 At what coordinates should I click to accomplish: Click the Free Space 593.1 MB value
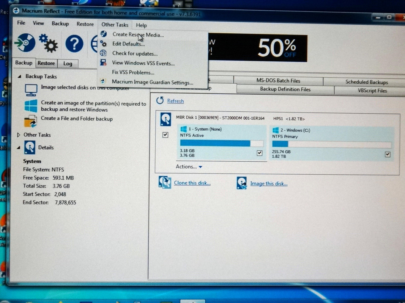coord(63,178)
